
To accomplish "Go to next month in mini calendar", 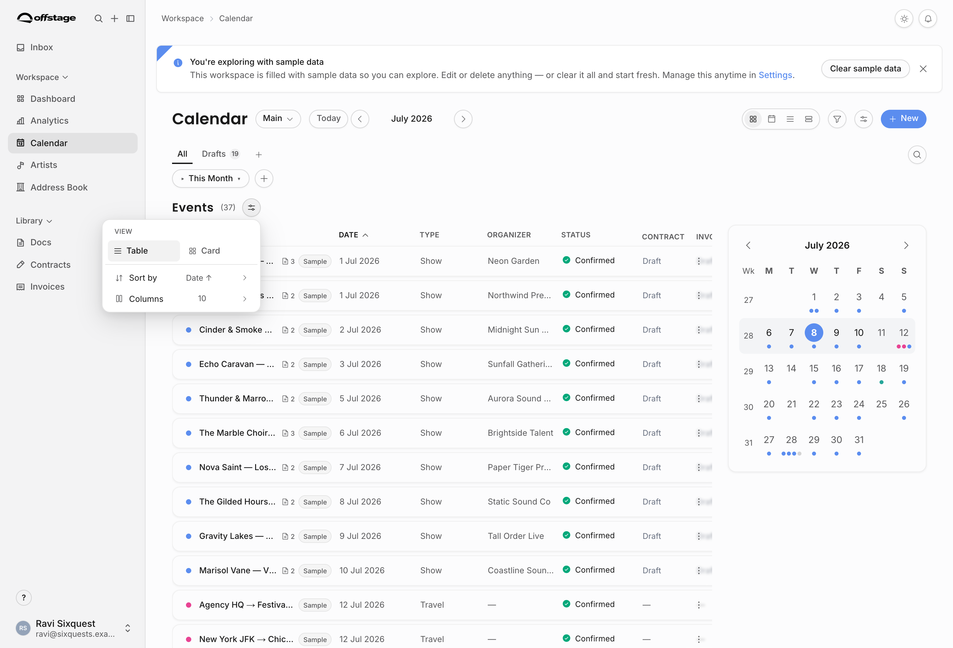I will click(906, 245).
